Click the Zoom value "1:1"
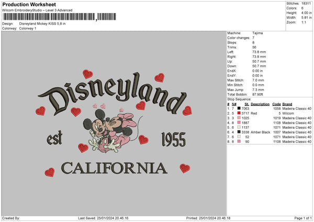The height and width of the screenshot is (222, 314). pos(304,22)
